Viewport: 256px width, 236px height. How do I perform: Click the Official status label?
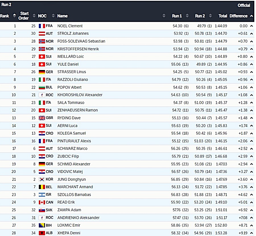244,5
